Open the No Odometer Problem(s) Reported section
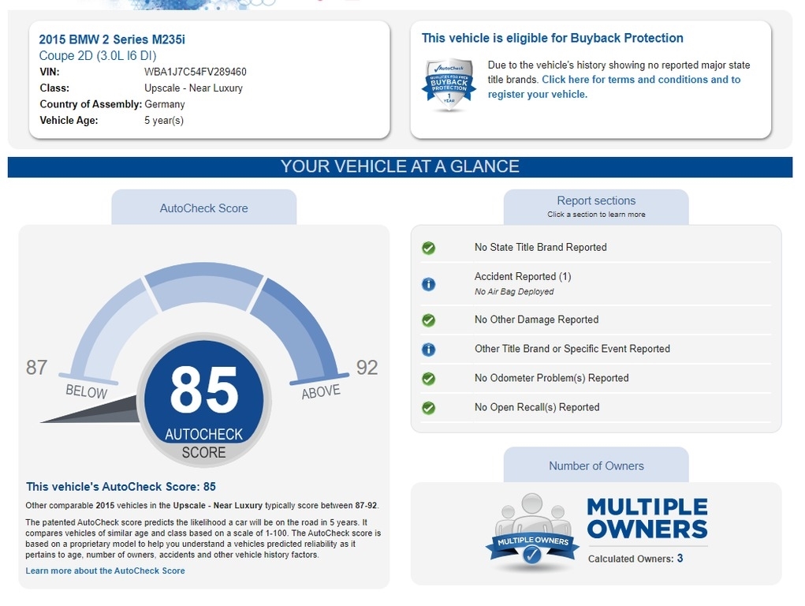 point(551,378)
